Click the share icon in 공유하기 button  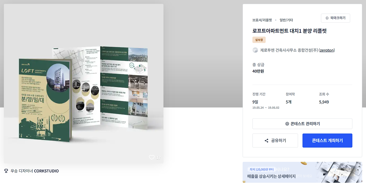266,141
